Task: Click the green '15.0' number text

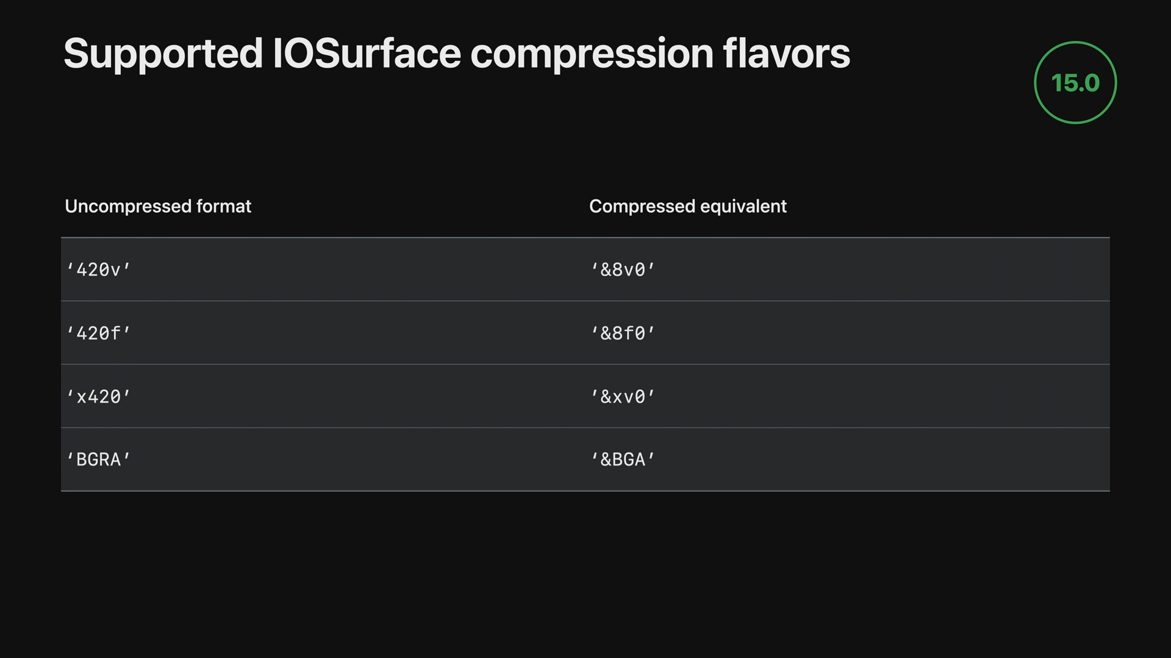Action: click(x=1075, y=83)
